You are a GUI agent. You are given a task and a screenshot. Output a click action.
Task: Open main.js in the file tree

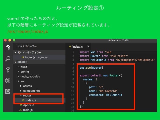[x=28, y=110]
